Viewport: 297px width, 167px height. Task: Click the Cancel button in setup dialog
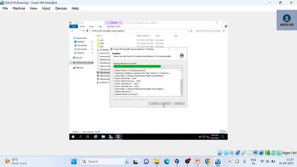pos(179,103)
